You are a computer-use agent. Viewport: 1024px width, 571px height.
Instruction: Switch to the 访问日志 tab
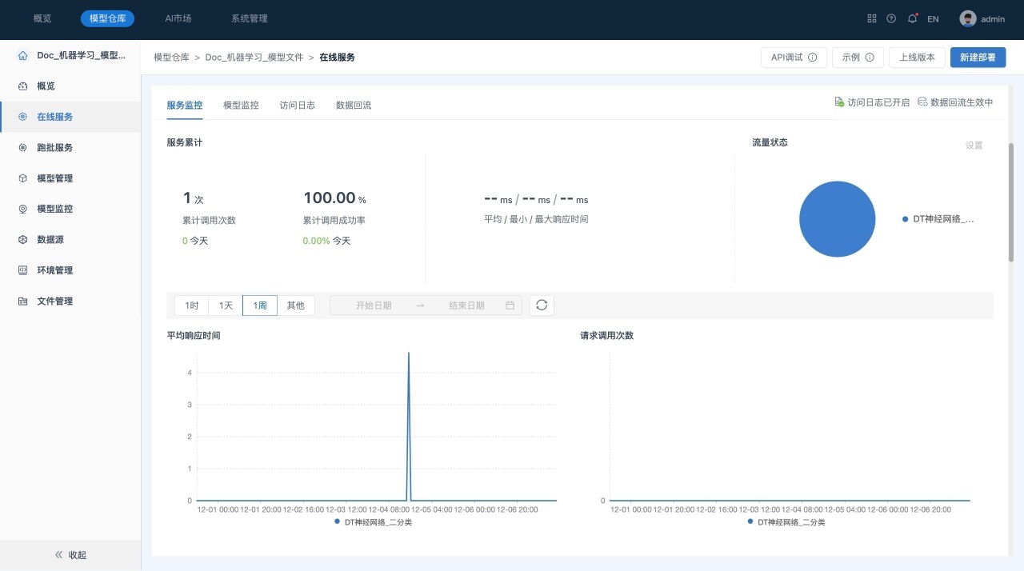[297, 105]
